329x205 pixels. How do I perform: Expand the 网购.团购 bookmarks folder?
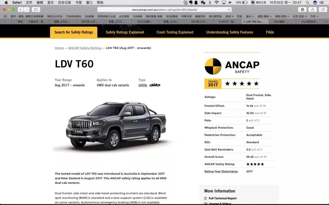[282, 16]
